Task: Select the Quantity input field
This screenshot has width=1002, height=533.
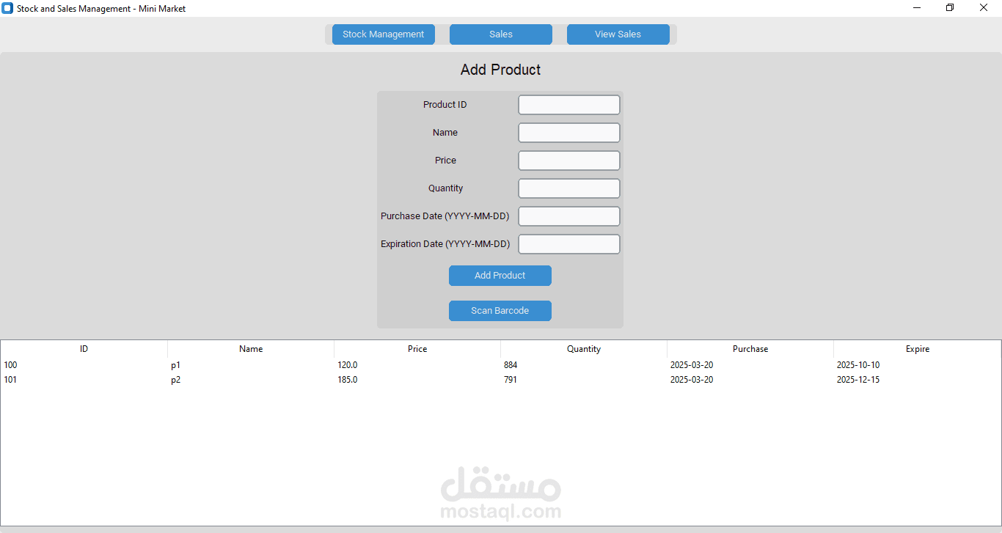Action: tap(569, 188)
